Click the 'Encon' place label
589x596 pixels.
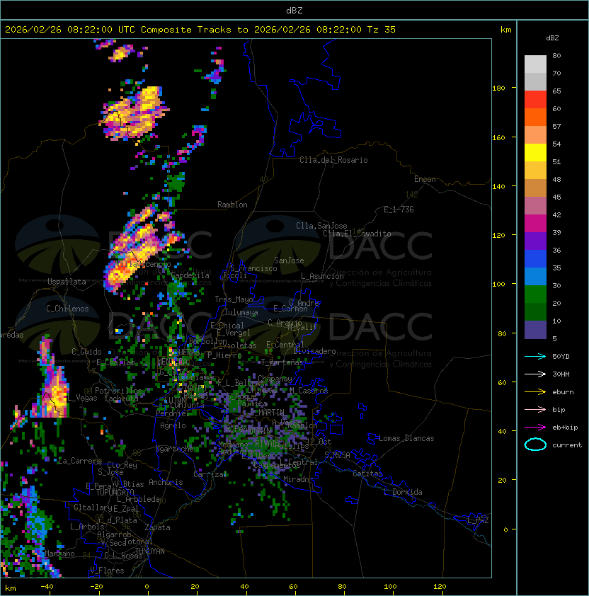pyautogui.click(x=425, y=179)
